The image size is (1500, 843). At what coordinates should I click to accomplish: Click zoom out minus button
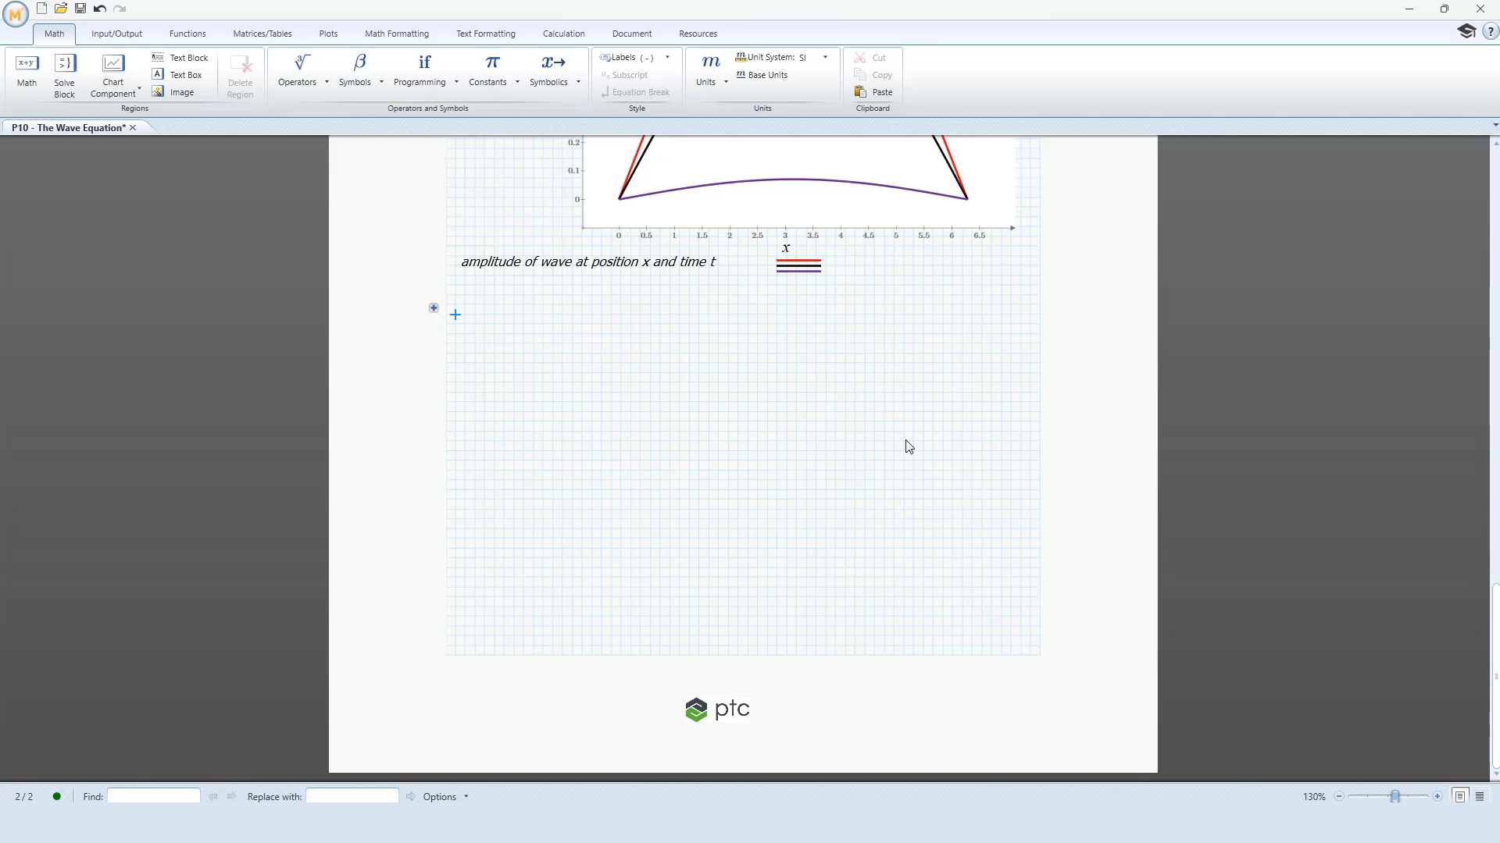(x=1339, y=796)
